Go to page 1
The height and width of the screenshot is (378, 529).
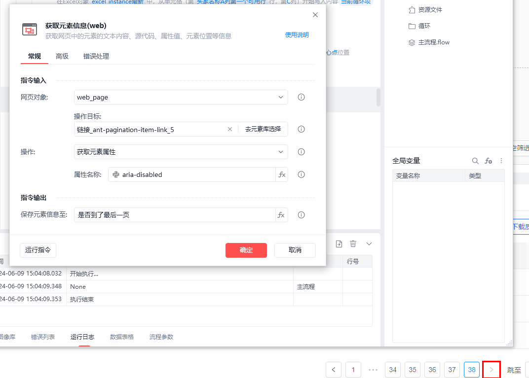tap(353, 370)
